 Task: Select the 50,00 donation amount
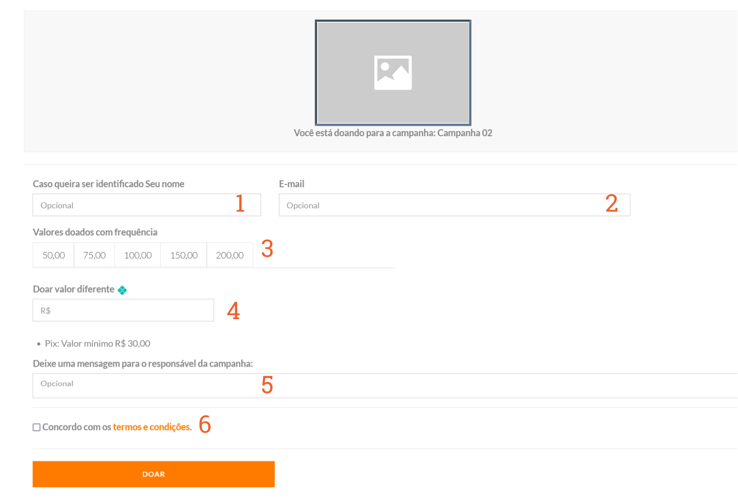[x=53, y=255]
